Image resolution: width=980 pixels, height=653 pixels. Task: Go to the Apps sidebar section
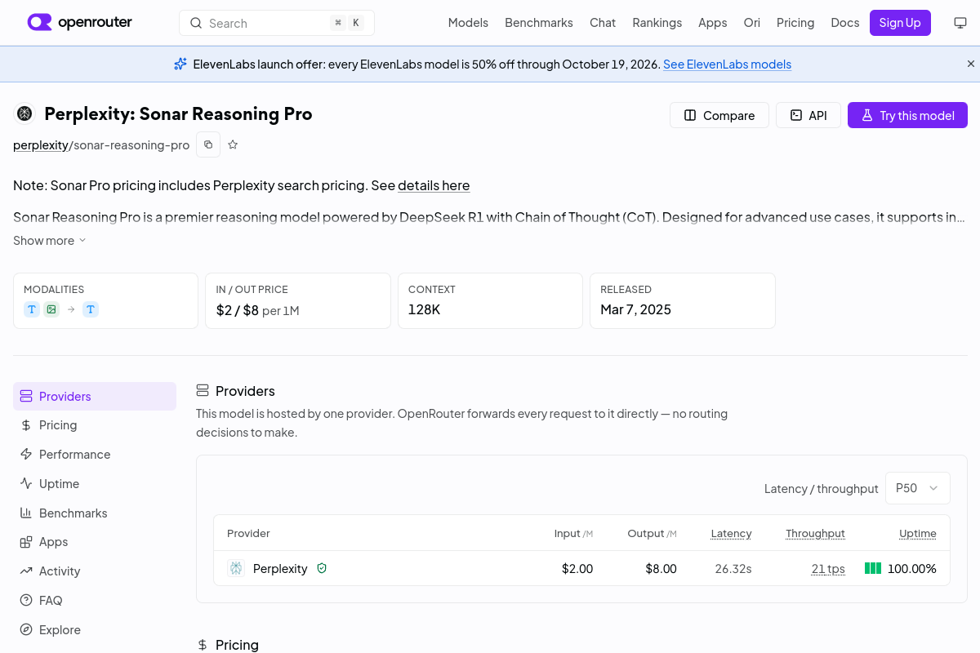(95, 542)
